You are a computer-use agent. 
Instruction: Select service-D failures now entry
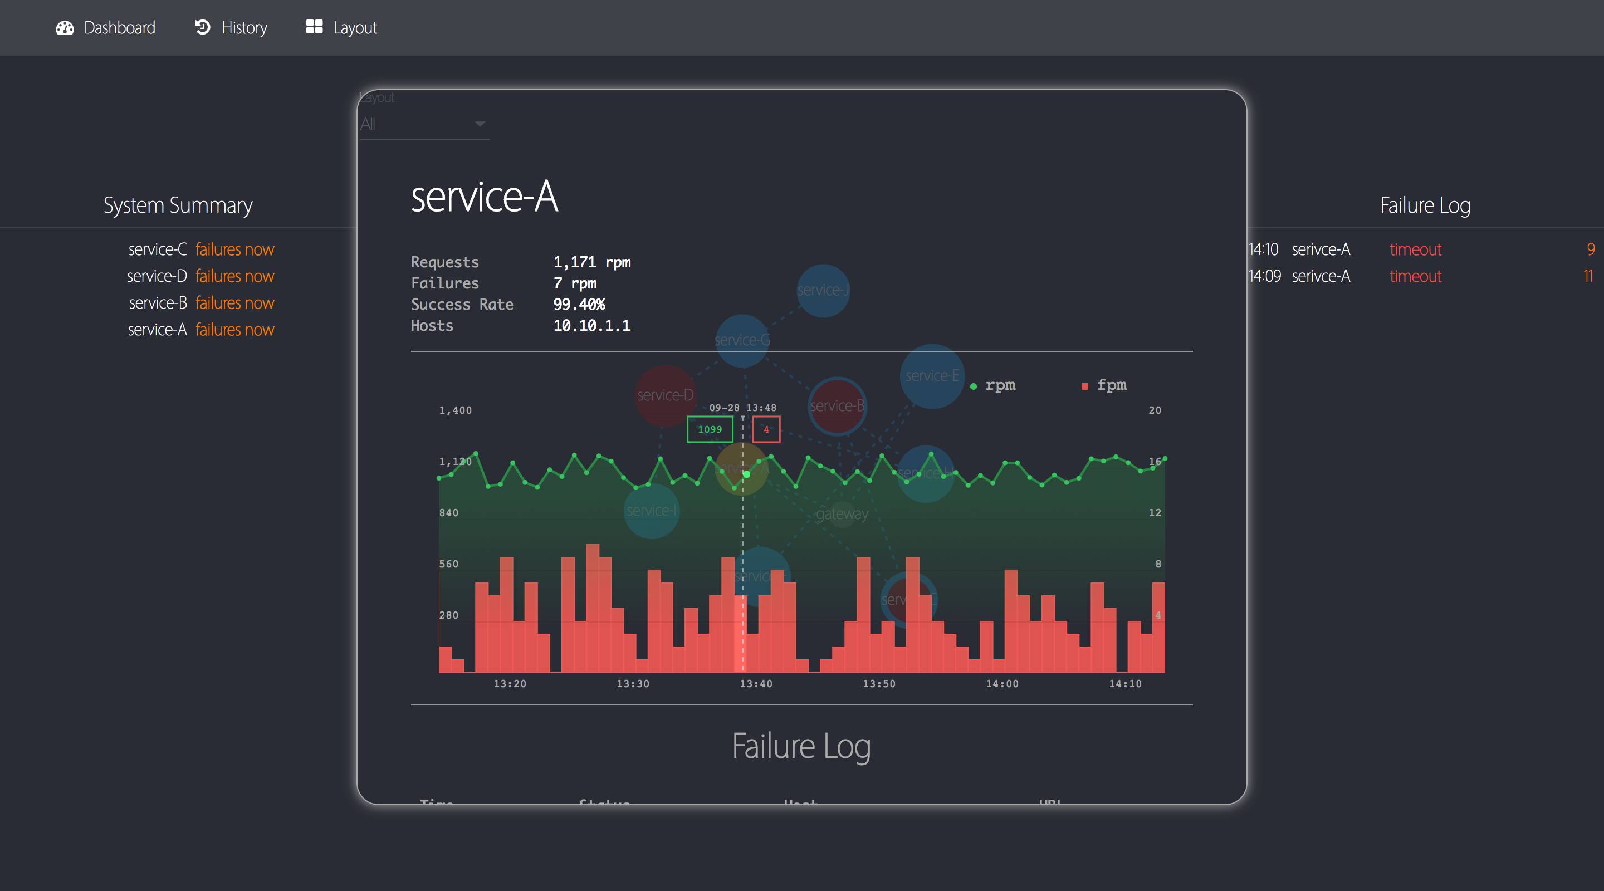pyautogui.click(x=234, y=276)
